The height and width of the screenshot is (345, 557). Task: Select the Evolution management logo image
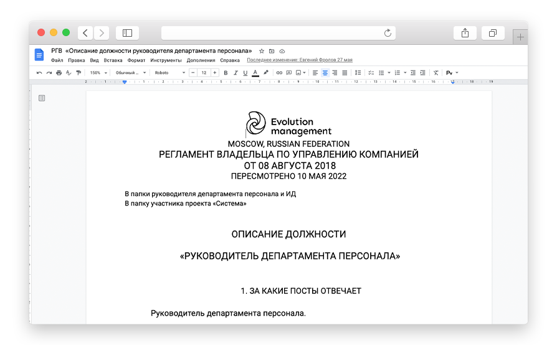click(288, 123)
